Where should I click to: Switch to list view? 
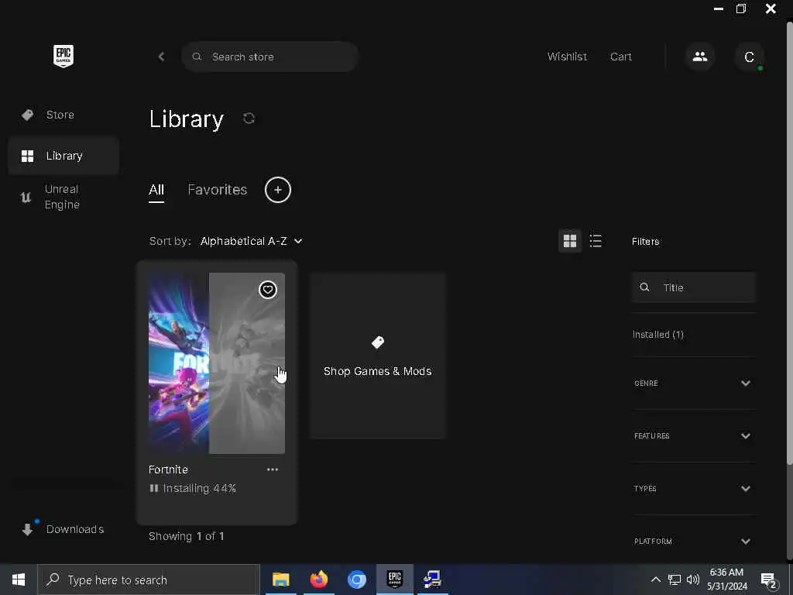coord(596,241)
